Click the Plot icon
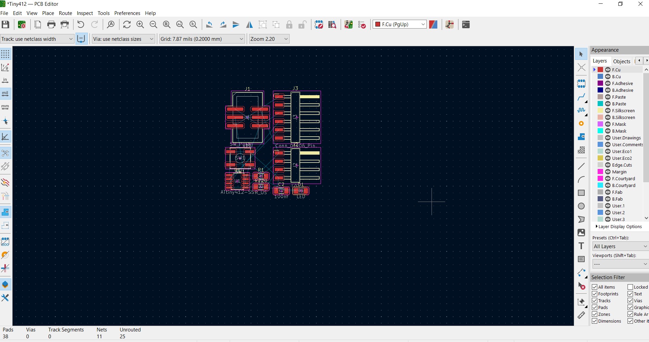This screenshot has width=649, height=342. [x=65, y=24]
